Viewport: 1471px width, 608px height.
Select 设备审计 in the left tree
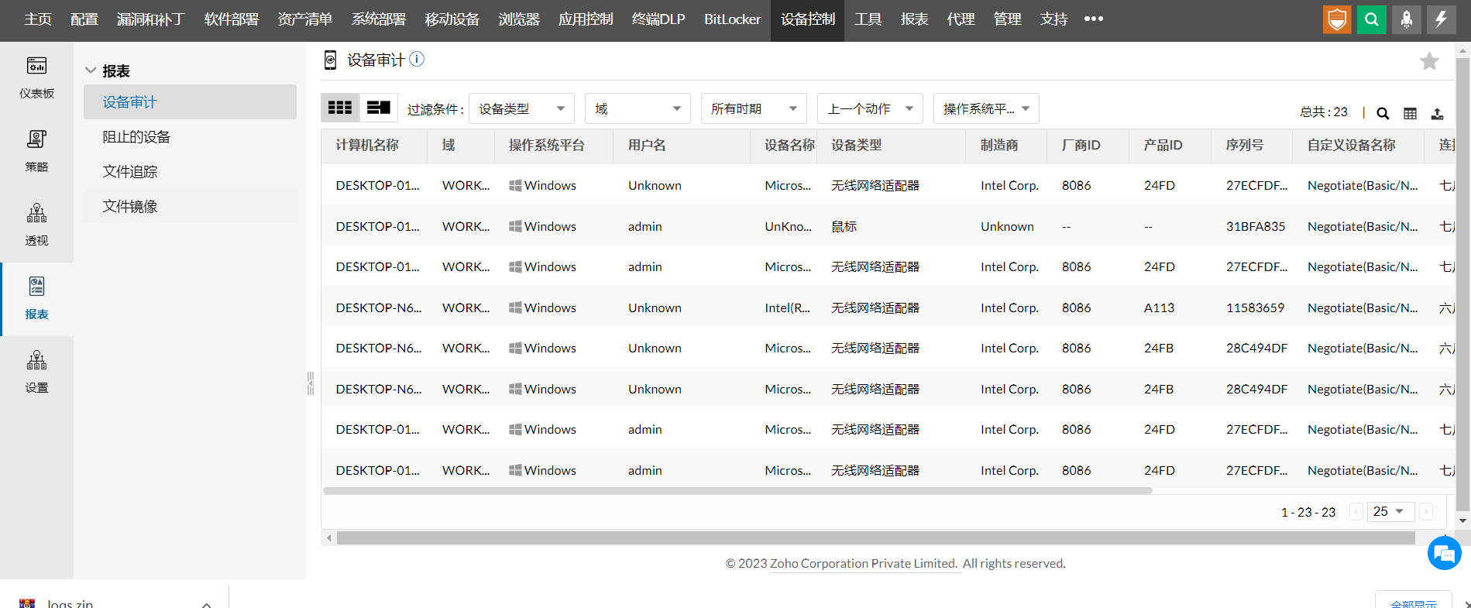pos(190,102)
